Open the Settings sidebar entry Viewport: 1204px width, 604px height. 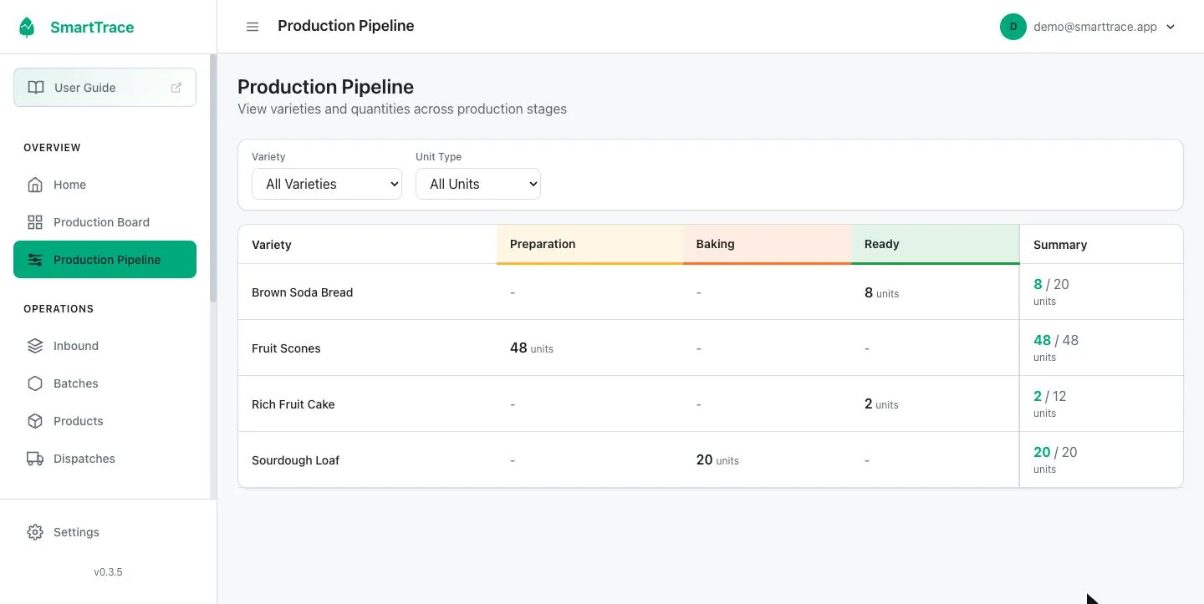[105, 532]
